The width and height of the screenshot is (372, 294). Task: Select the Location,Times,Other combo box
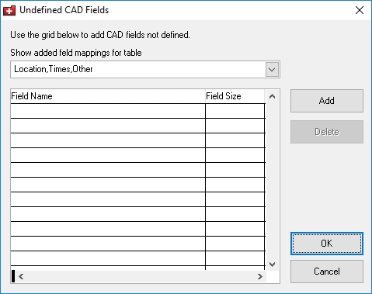145,69
